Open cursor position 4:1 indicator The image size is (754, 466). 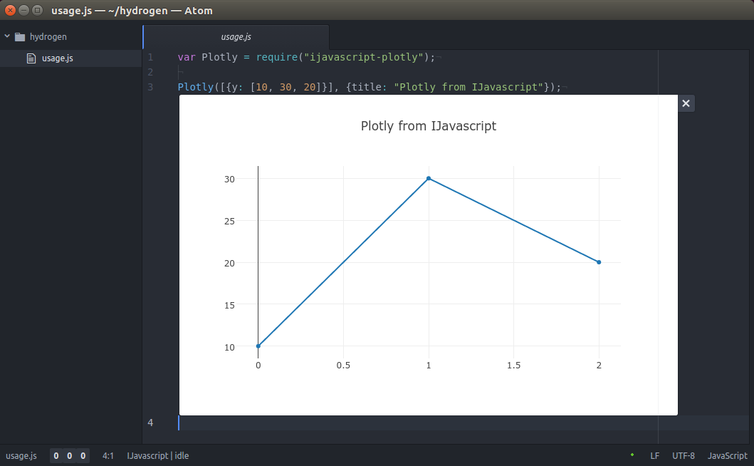[x=108, y=455]
